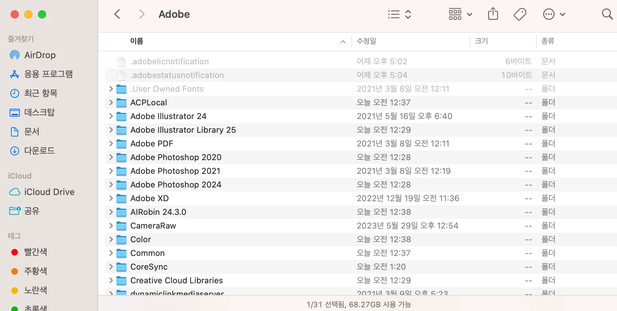Click the ACPLocal folder icon

121,103
